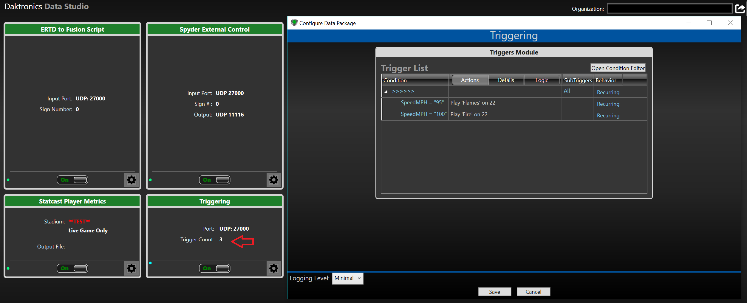
Task: Open settings gear for ERTD to Fusion Script
Action: pyautogui.click(x=132, y=180)
